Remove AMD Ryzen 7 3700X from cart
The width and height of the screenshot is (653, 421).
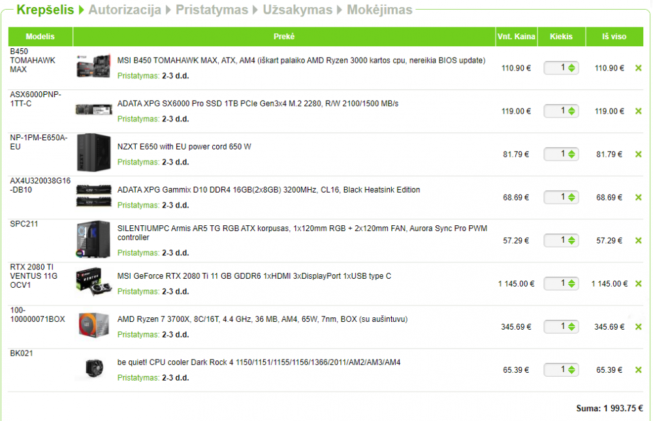coord(638,327)
